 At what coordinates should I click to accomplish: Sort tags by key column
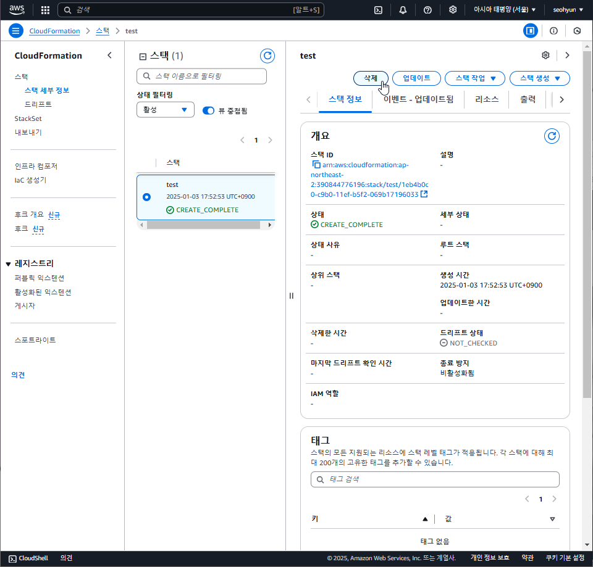[425, 519]
